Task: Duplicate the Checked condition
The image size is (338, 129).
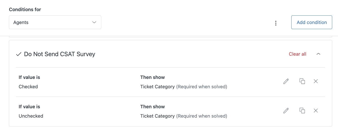Action: [x=302, y=81]
